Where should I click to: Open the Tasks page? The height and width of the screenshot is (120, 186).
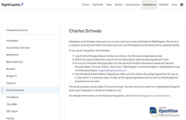tap(109, 5)
